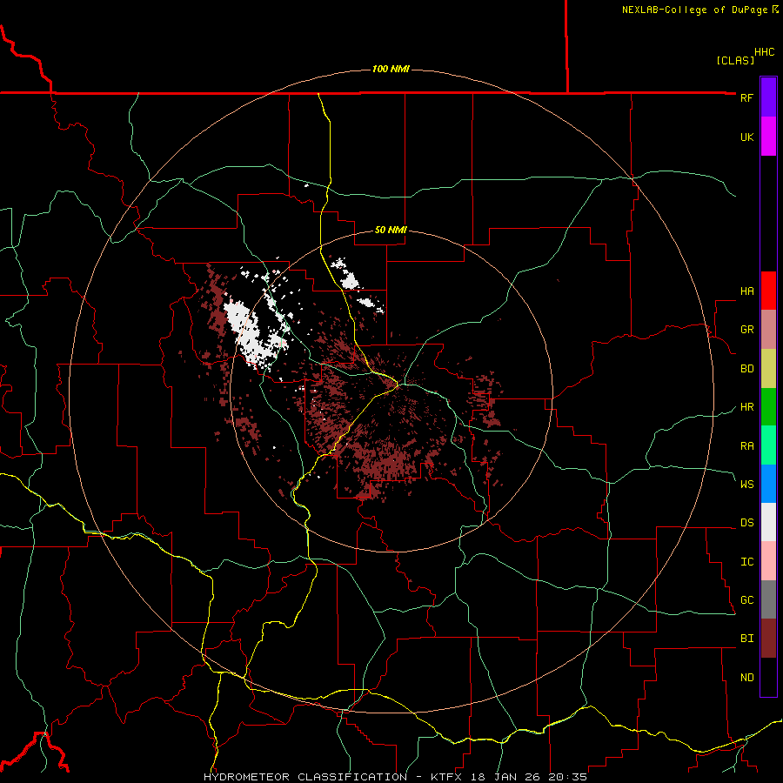Click the DS white legend swatch

coord(768,522)
